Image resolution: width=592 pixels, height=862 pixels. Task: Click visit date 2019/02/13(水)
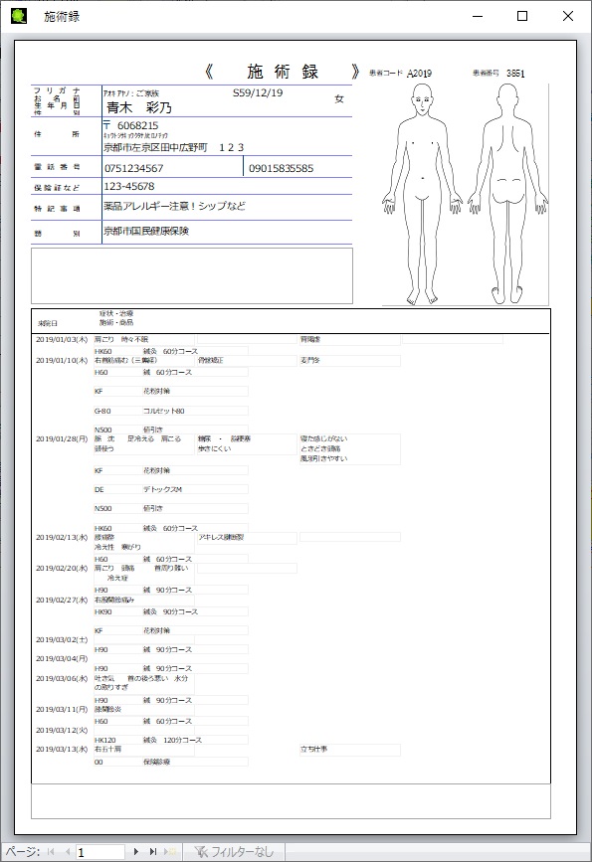tap(62, 537)
